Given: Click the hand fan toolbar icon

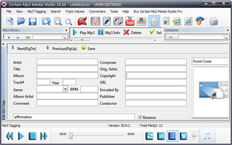Looking at the screenshot, I should pyautogui.click(x=200, y=21).
